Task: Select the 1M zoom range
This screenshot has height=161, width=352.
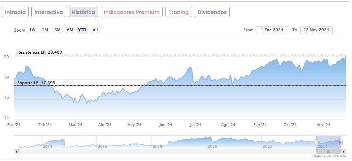Action: pos(45,30)
